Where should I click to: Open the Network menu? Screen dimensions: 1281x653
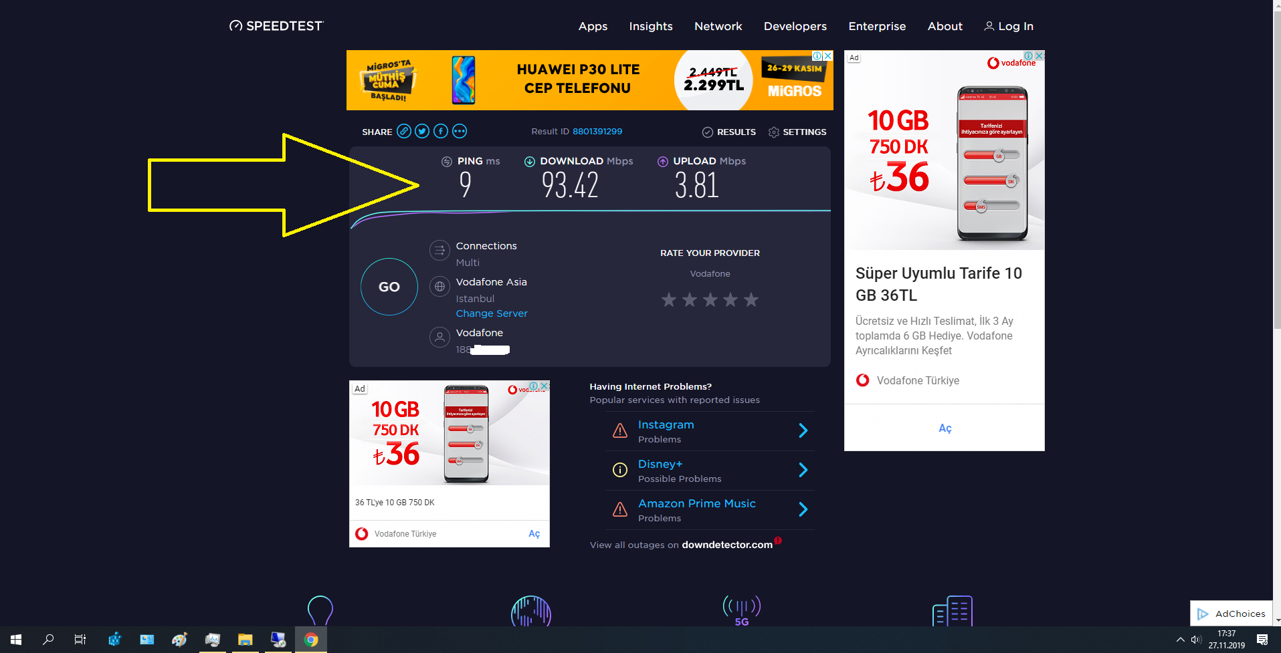718,26
